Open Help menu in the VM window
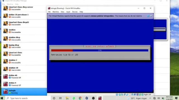179x100 pixels. pos(81,12)
